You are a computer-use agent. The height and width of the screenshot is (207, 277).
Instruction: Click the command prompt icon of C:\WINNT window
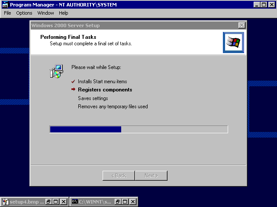pos(74,201)
